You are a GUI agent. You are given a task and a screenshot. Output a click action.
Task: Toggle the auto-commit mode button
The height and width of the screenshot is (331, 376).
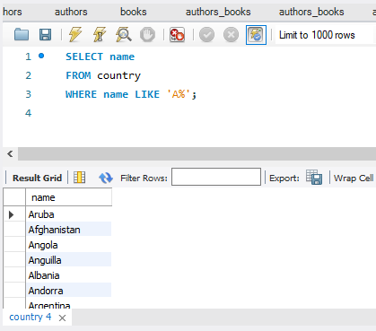tap(256, 35)
